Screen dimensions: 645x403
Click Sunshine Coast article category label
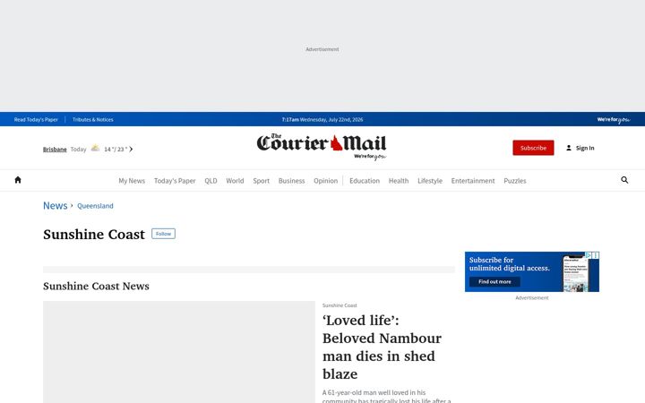[x=340, y=305]
